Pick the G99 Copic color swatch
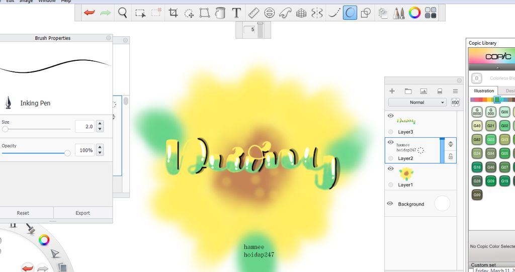Screen dimensions: 515x272 477,195
